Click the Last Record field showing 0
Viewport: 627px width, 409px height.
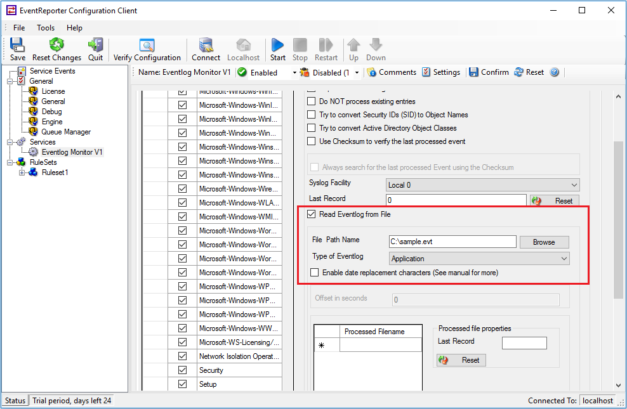[456, 200]
